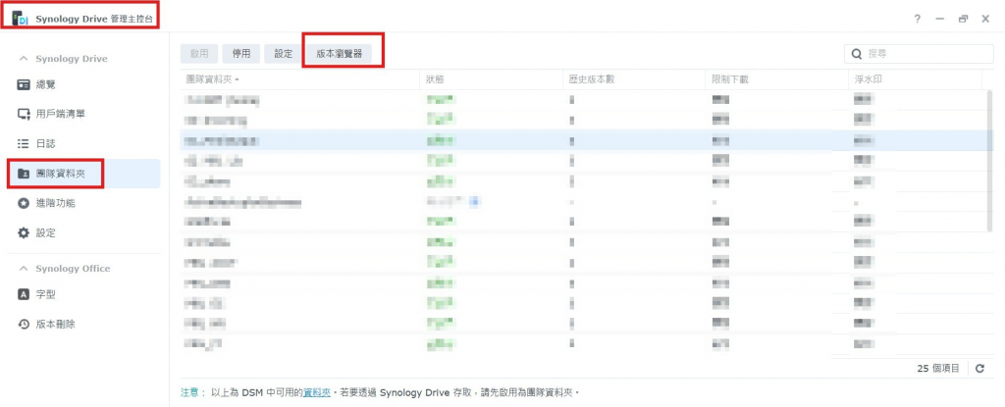This screenshot has height=407, width=1005.
Task: Click the table's vertical scrollbar
Action: (x=990, y=160)
